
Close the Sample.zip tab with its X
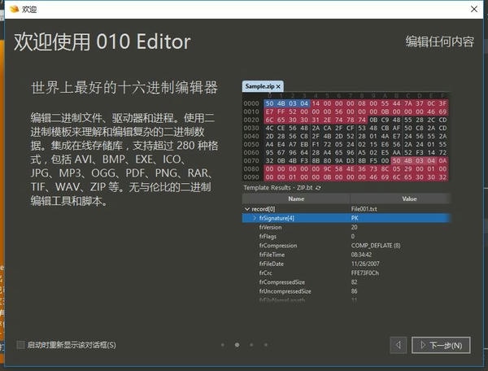point(278,86)
